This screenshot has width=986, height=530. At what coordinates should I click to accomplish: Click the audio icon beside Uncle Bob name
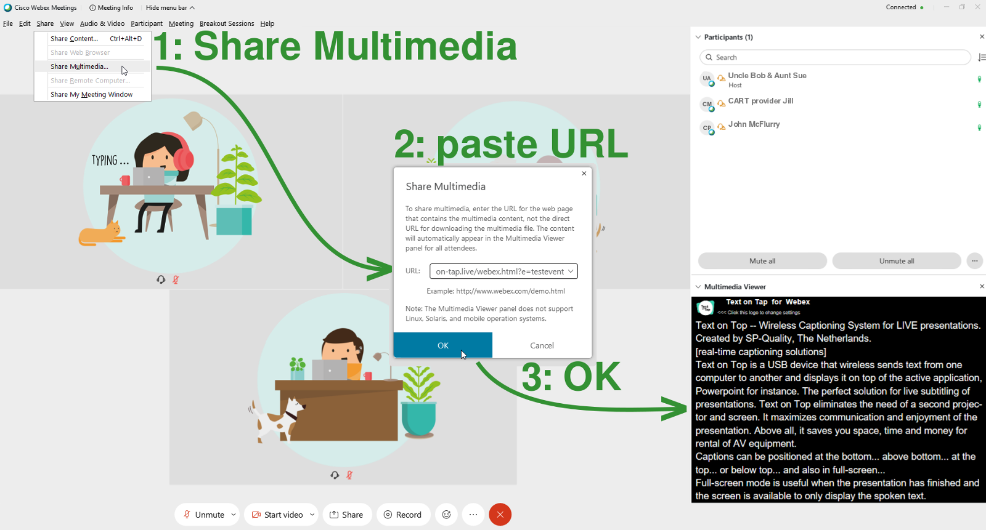(721, 79)
